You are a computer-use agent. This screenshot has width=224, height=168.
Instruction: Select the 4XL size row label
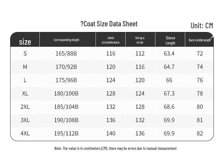tap(25, 133)
